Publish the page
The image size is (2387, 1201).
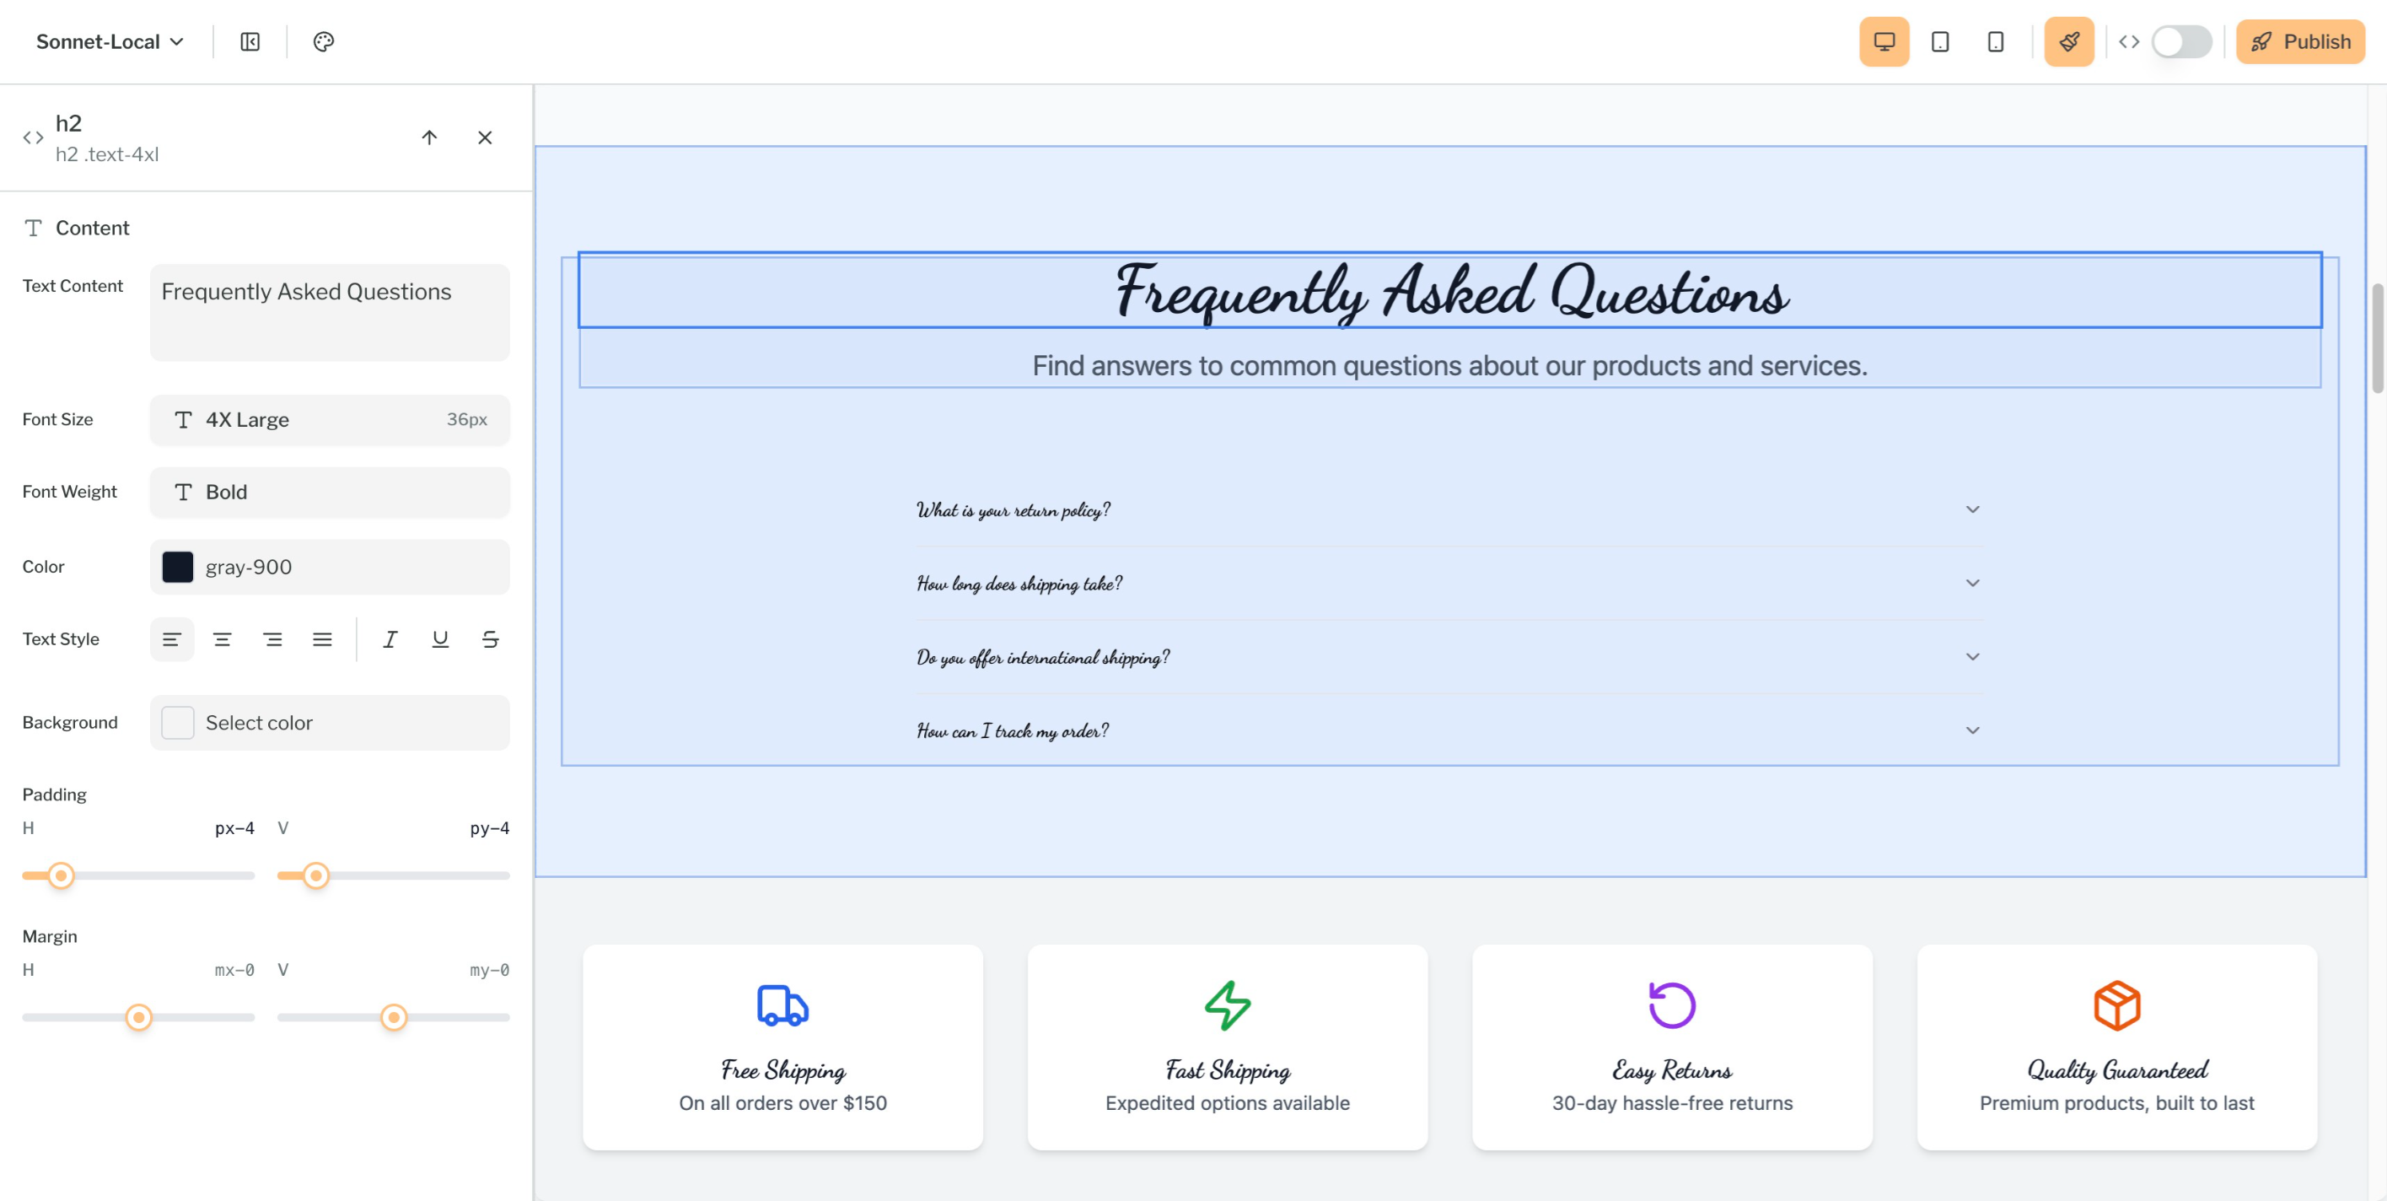(x=2301, y=40)
